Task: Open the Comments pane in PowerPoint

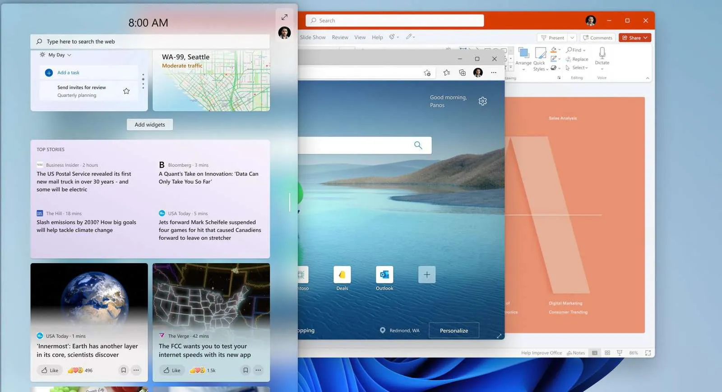Action: point(597,38)
